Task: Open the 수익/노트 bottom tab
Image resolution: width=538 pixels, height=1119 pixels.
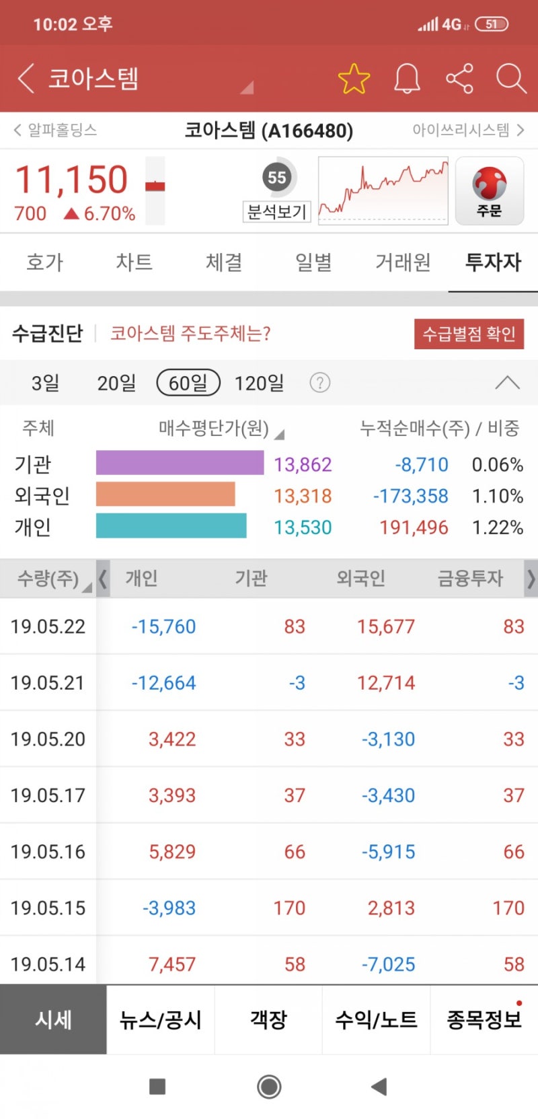Action: point(376,1019)
